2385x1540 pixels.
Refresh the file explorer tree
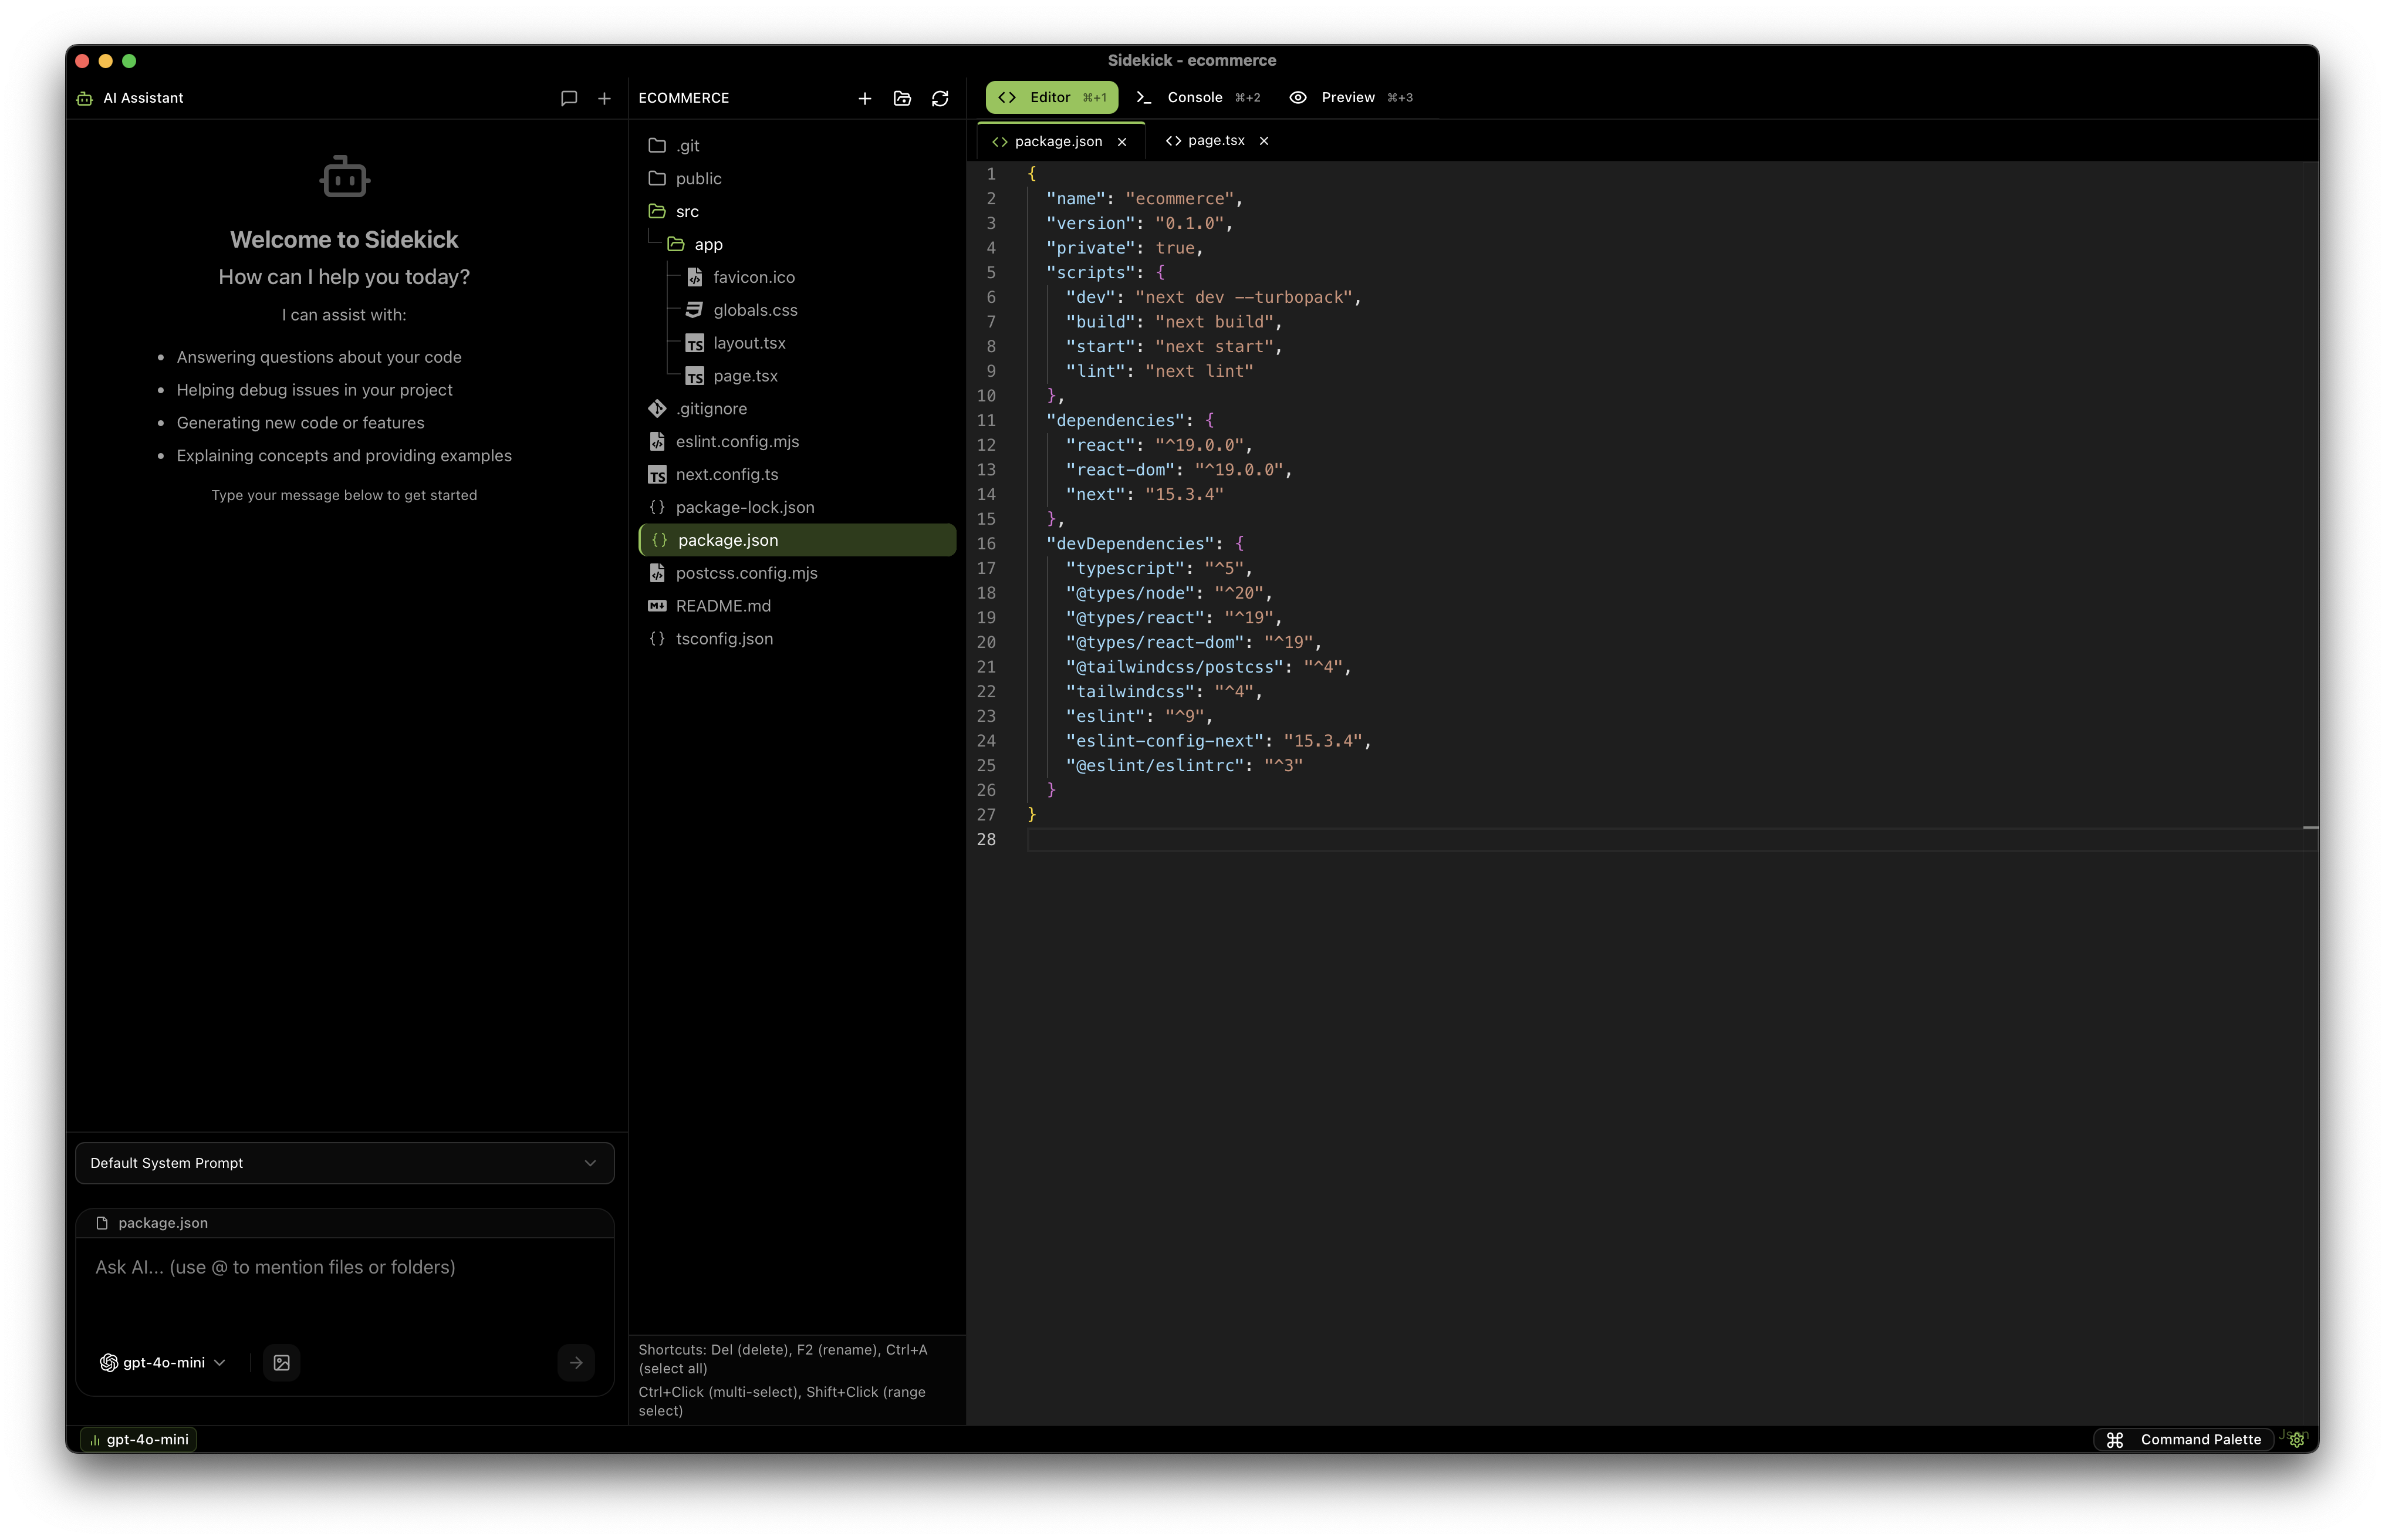(x=940, y=98)
